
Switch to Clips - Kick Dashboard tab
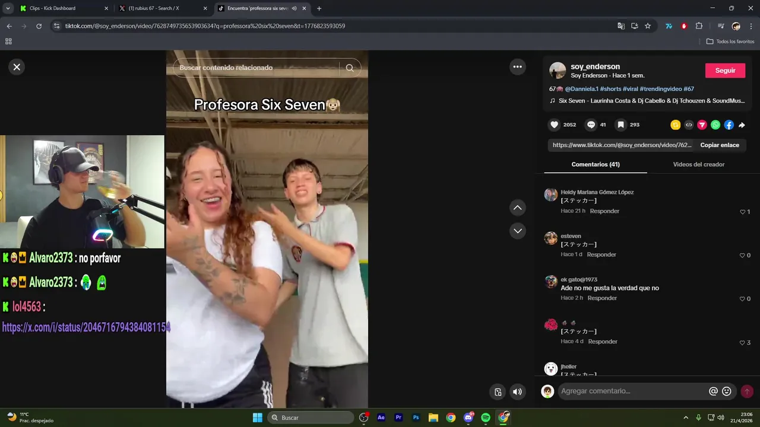click(64, 8)
